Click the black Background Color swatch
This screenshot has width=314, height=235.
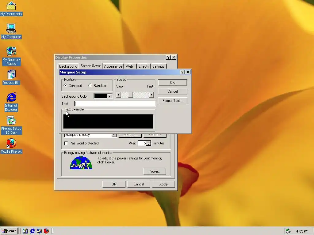click(x=101, y=96)
